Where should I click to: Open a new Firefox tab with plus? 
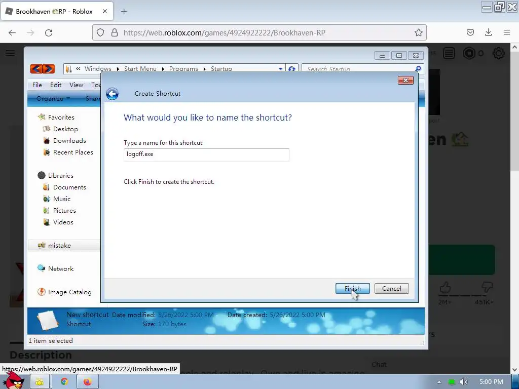124,12
